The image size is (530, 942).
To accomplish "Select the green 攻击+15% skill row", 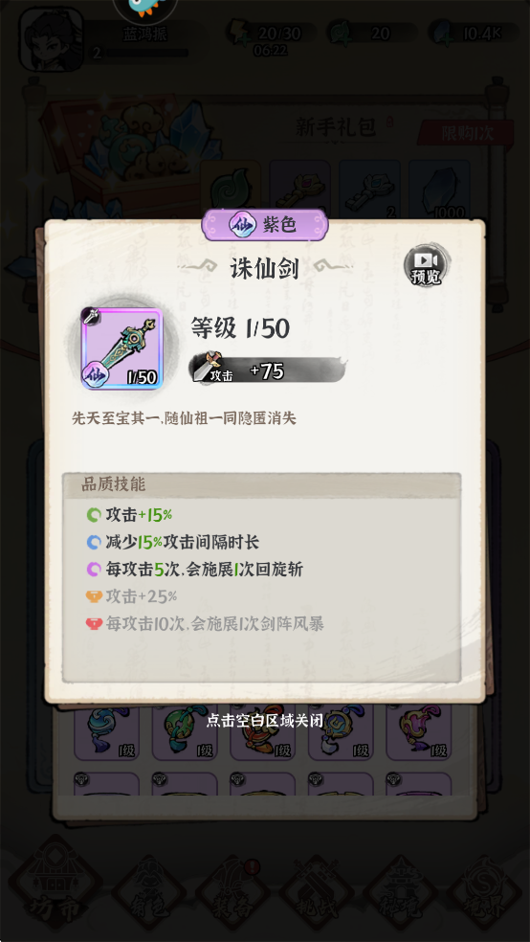I will (130, 515).
